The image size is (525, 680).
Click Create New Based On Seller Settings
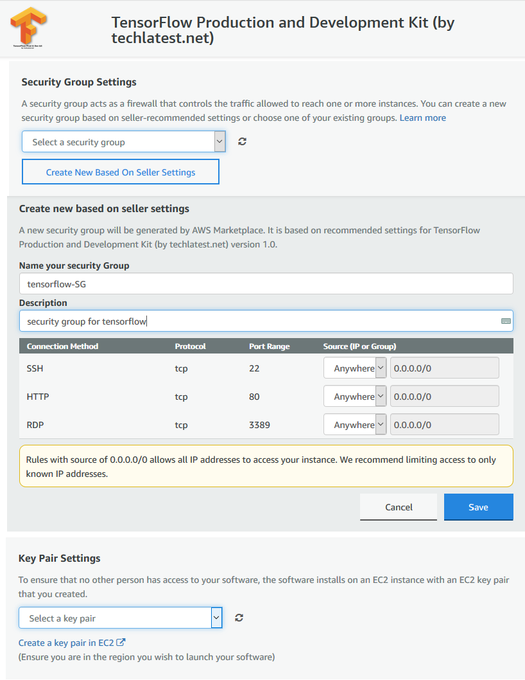(121, 172)
